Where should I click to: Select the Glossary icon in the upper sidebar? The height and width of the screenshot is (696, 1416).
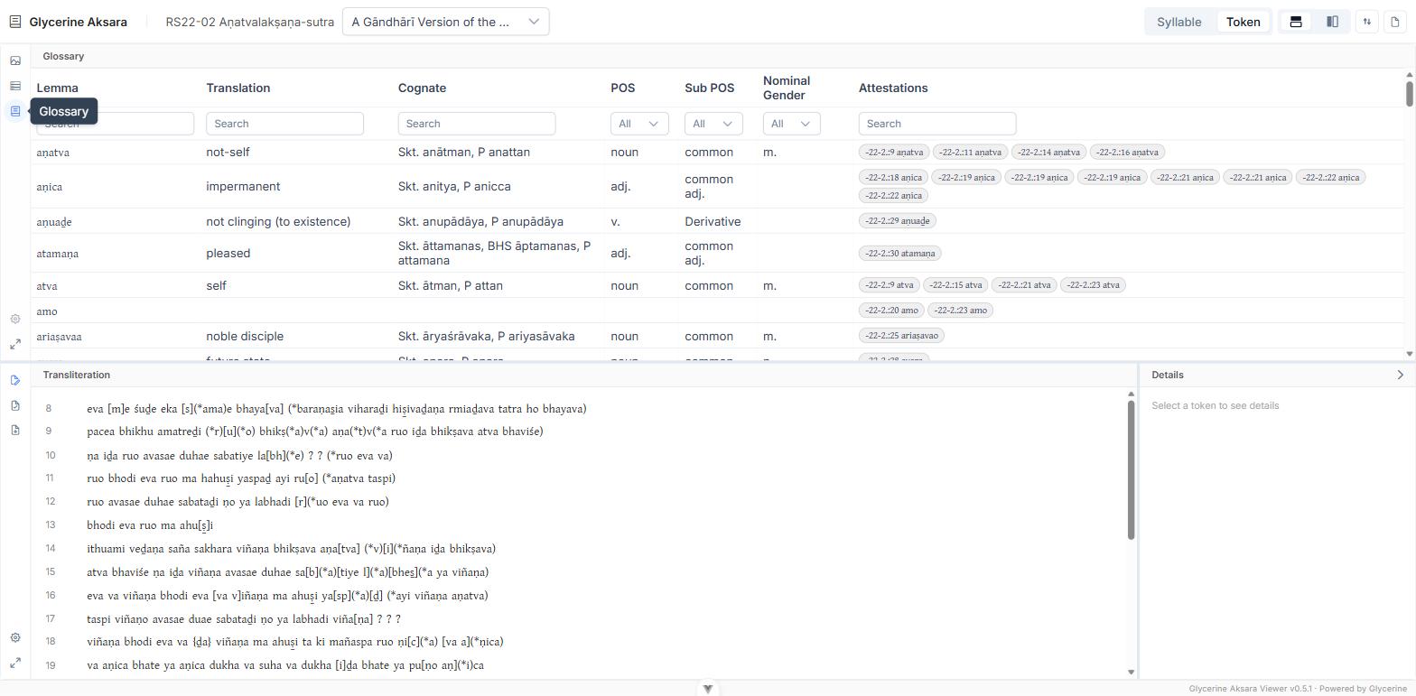(x=15, y=111)
